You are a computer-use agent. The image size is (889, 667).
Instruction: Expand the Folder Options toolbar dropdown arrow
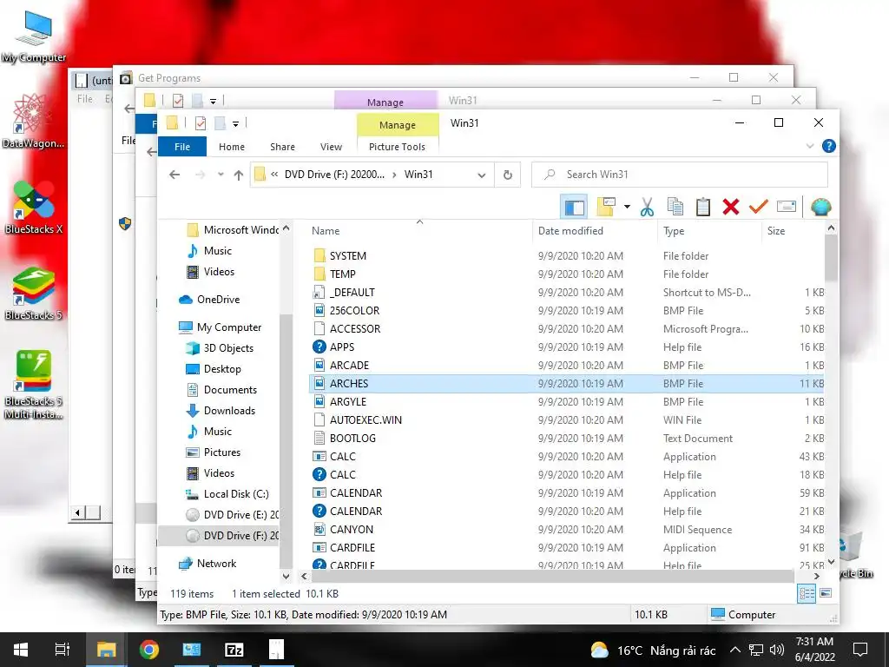point(627,207)
